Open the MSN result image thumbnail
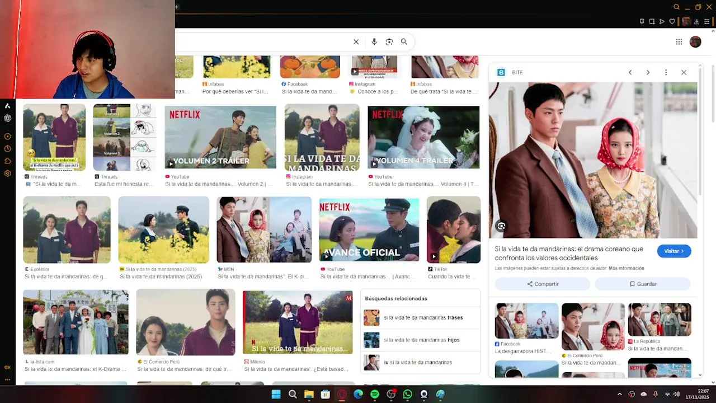 click(264, 229)
